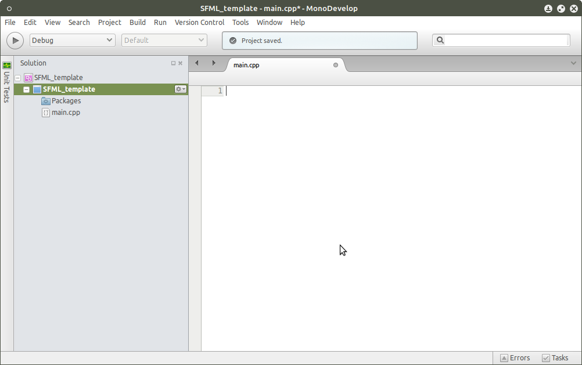Click the auto-hide pin icon on the Solution pad
Screen dimensions: 582x365
[172, 63]
